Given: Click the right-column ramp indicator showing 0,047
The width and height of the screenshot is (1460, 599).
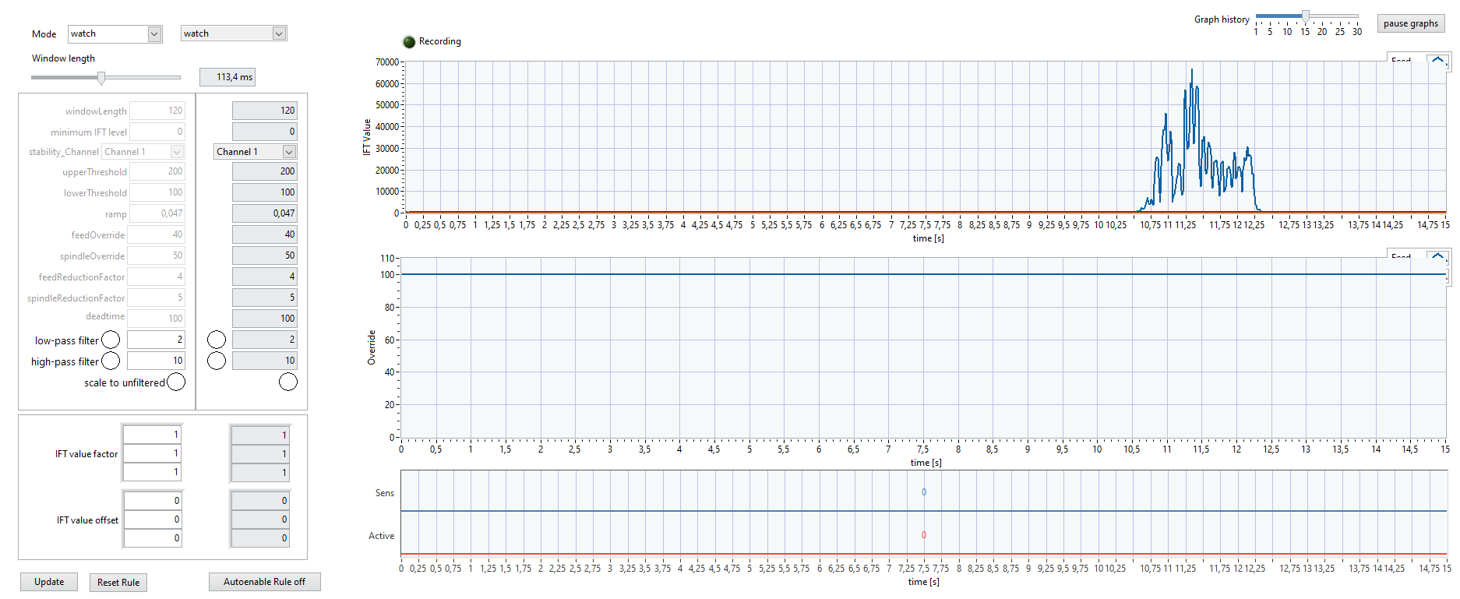Looking at the screenshot, I should coord(265,213).
